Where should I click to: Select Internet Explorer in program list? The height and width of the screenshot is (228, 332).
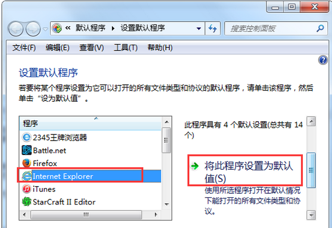coord(90,176)
